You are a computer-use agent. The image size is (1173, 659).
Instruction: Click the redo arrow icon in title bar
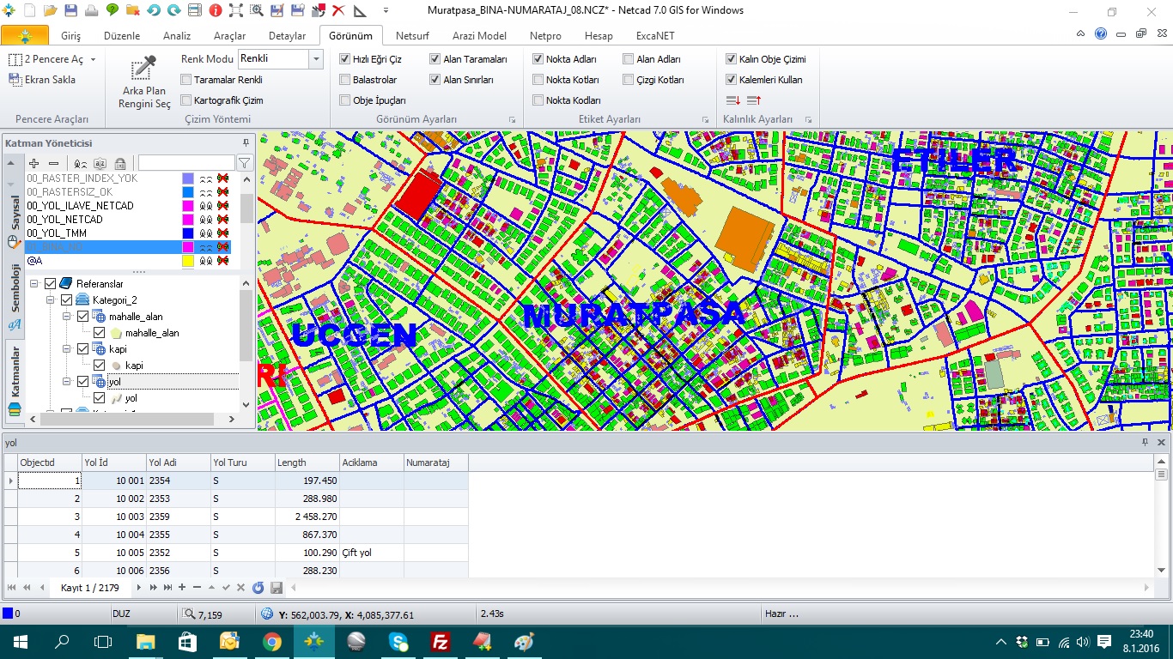(174, 11)
